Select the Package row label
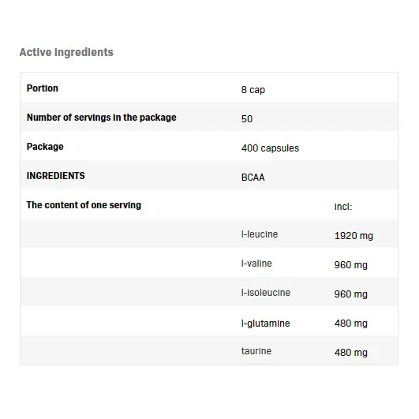This screenshot has height=419, width=419. tap(45, 147)
